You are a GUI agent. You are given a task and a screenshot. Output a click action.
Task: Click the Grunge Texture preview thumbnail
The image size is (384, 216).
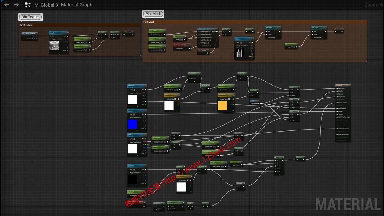(54, 46)
